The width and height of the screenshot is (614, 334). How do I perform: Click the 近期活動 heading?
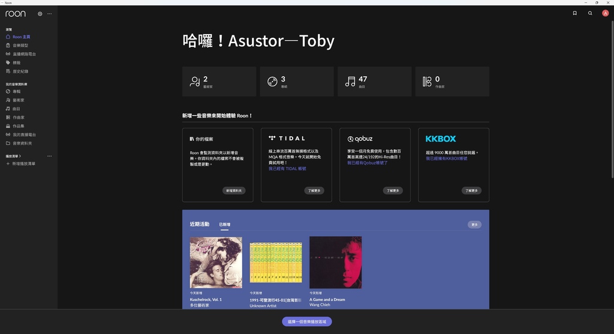tap(200, 224)
